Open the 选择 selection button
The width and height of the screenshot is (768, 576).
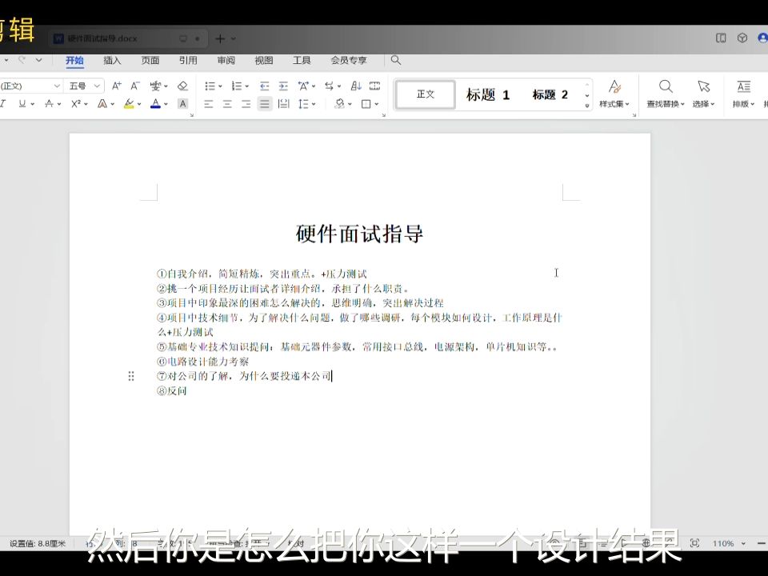click(704, 94)
